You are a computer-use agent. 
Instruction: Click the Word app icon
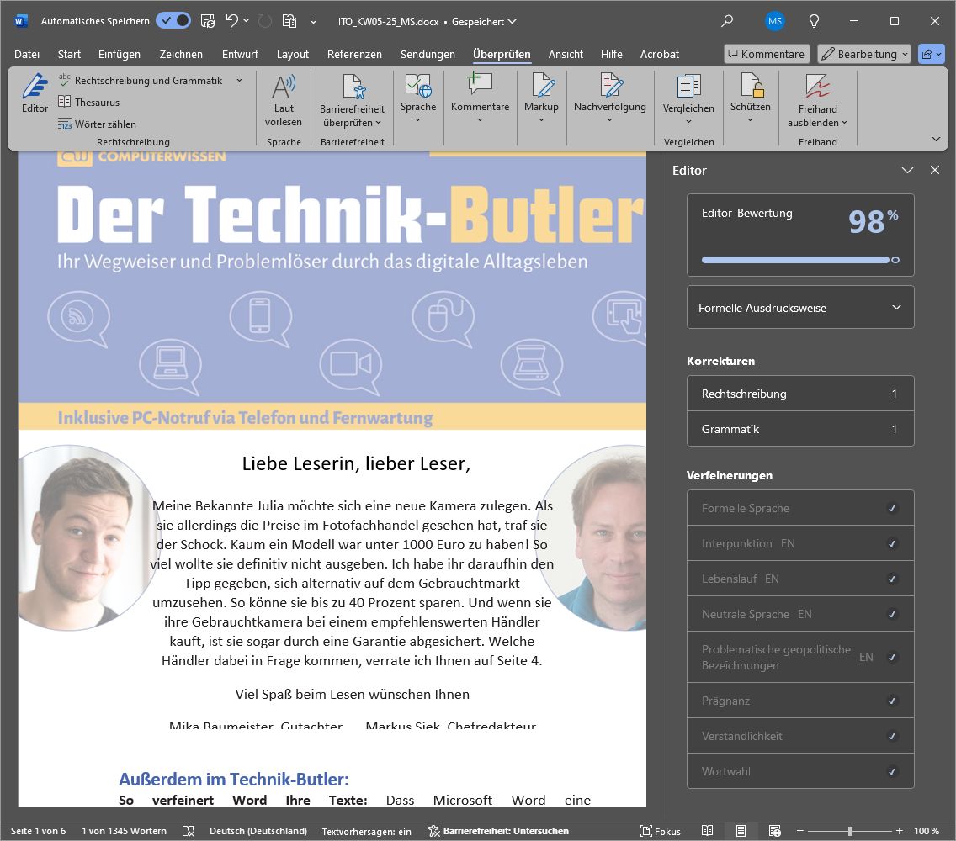(21, 21)
